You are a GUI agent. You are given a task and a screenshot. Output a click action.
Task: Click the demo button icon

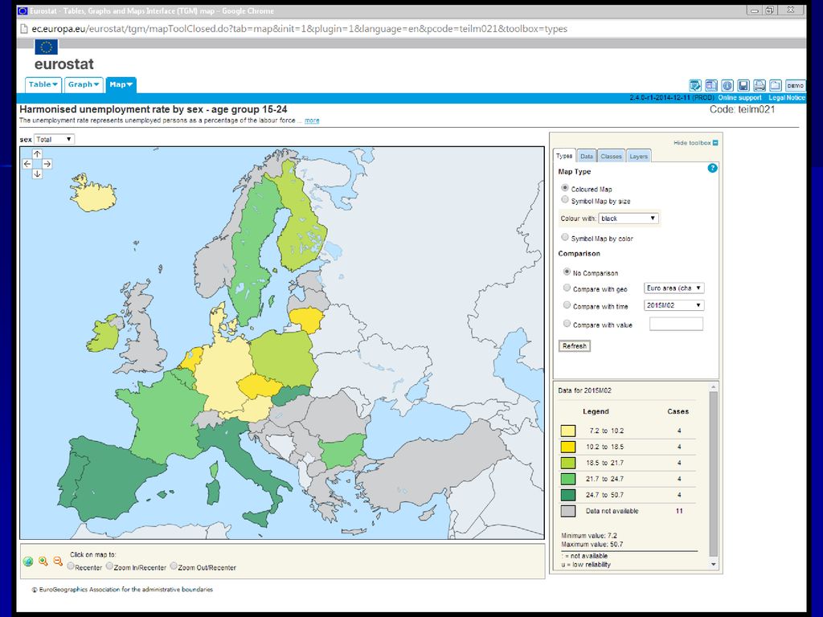(x=795, y=85)
